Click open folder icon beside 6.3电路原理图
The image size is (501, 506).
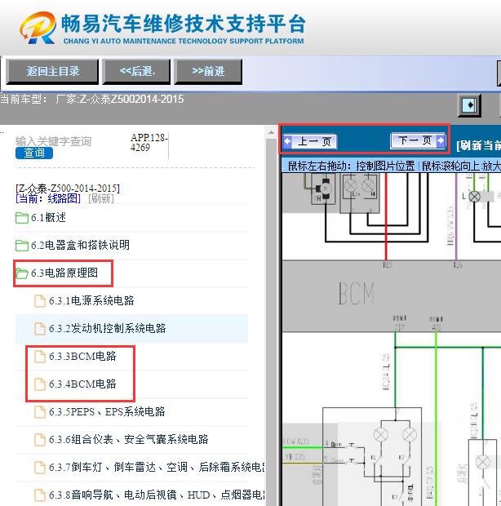click(22, 273)
